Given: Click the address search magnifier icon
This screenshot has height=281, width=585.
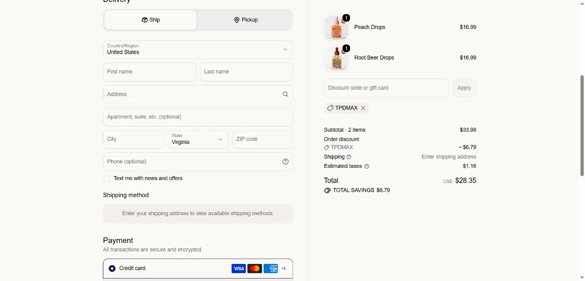Looking at the screenshot, I should 286,95.
